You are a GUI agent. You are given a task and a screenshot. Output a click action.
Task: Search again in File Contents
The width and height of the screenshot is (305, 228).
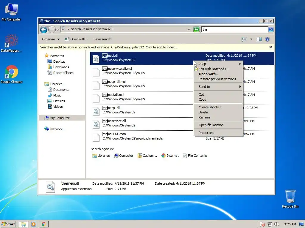195,156
